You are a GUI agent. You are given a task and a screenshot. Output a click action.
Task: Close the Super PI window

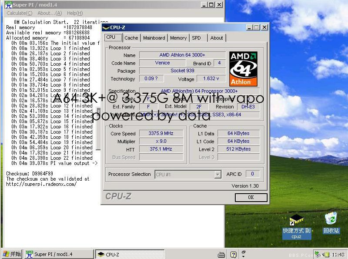coord(219,5)
